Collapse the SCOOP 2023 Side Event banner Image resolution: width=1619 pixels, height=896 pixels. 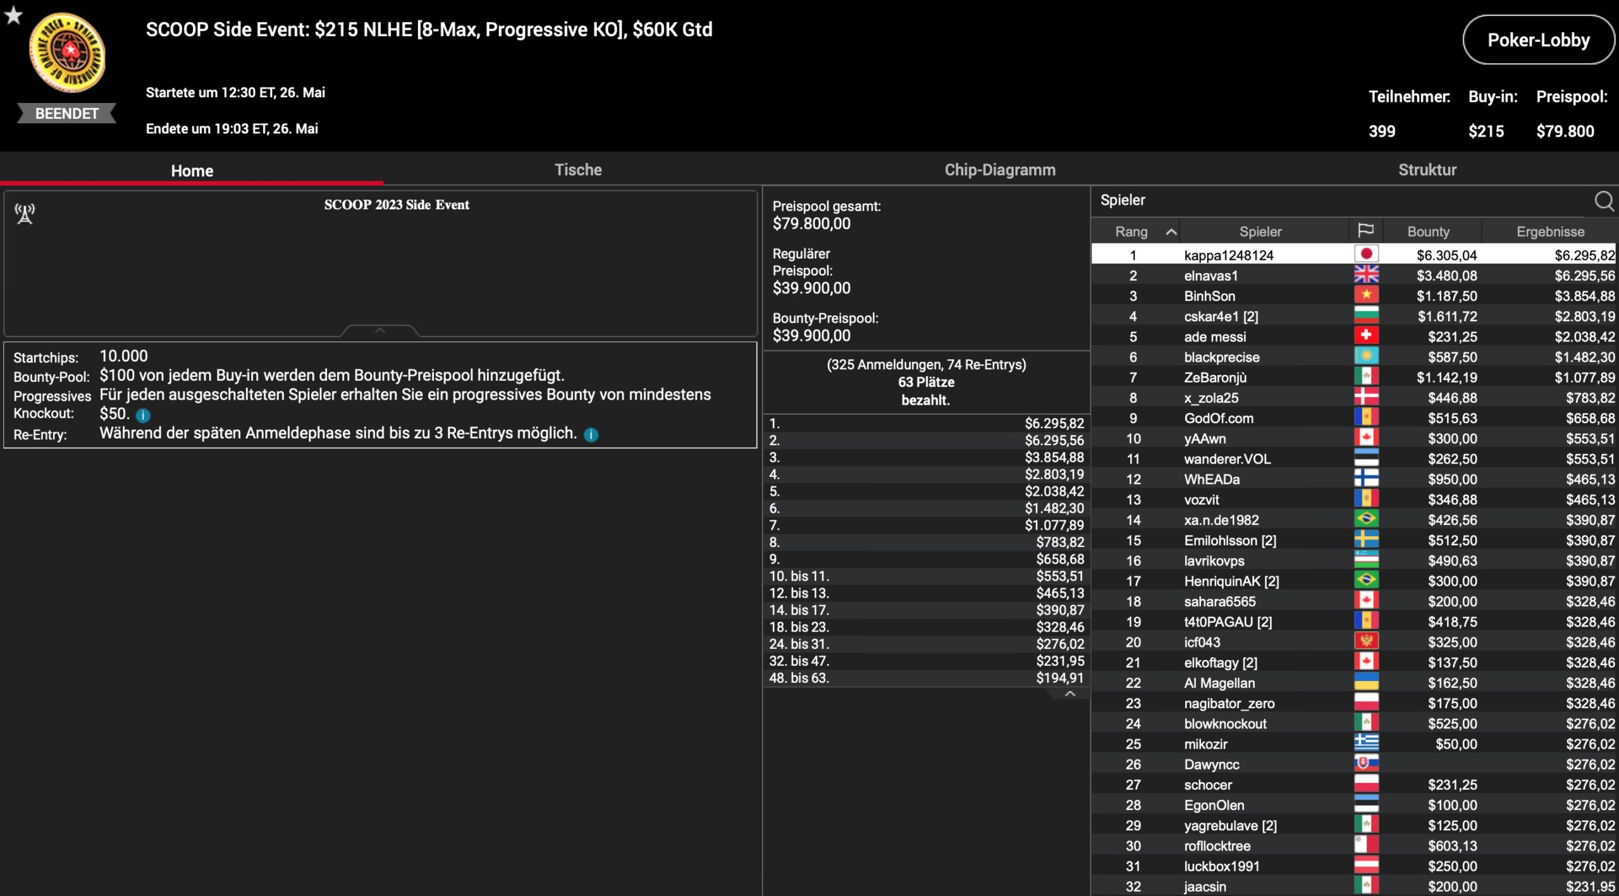(380, 331)
